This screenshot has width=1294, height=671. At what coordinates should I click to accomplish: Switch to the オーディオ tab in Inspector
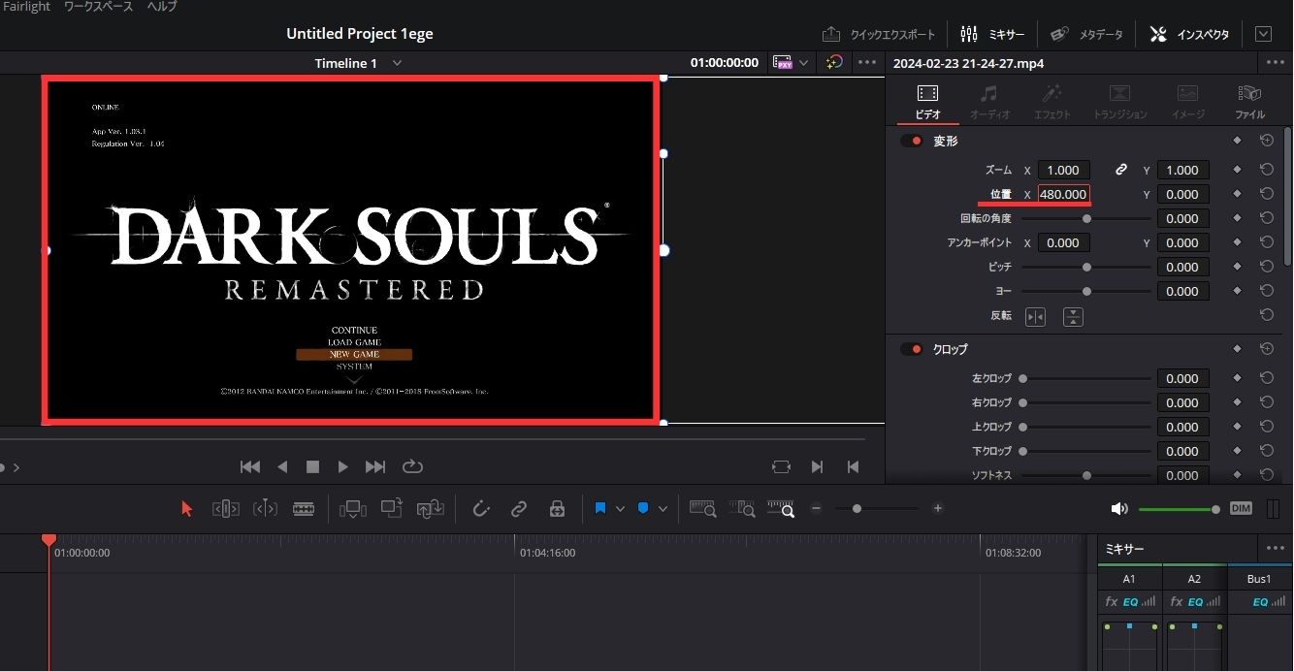(x=989, y=101)
